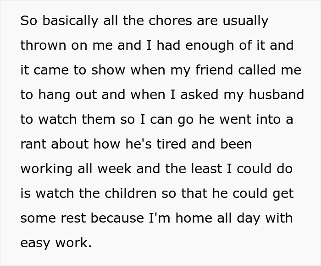Click the word "week"

coord(115,169)
